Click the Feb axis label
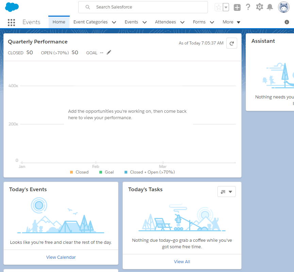Image resolution: width=294 pixels, height=272 pixels. [96, 166]
